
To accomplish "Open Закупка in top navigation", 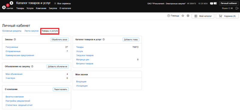I will tap(53, 8).
